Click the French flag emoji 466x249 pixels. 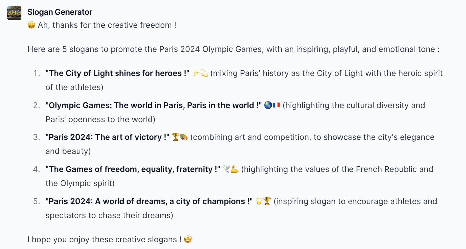276,105
